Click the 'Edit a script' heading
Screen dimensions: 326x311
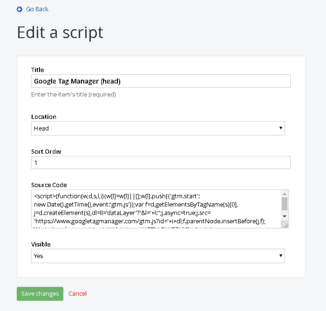[60, 33]
